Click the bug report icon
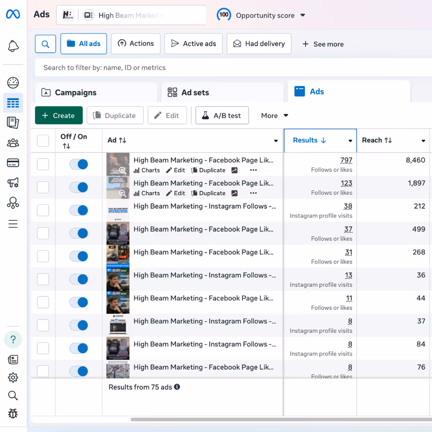Viewport: 432px width, 432px height. [x=13, y=414]
